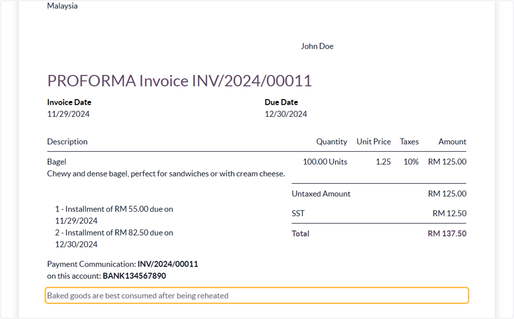Viewport: 514px width, 319px height.
Task: Click the 10% tax cell
Action: 411,162
